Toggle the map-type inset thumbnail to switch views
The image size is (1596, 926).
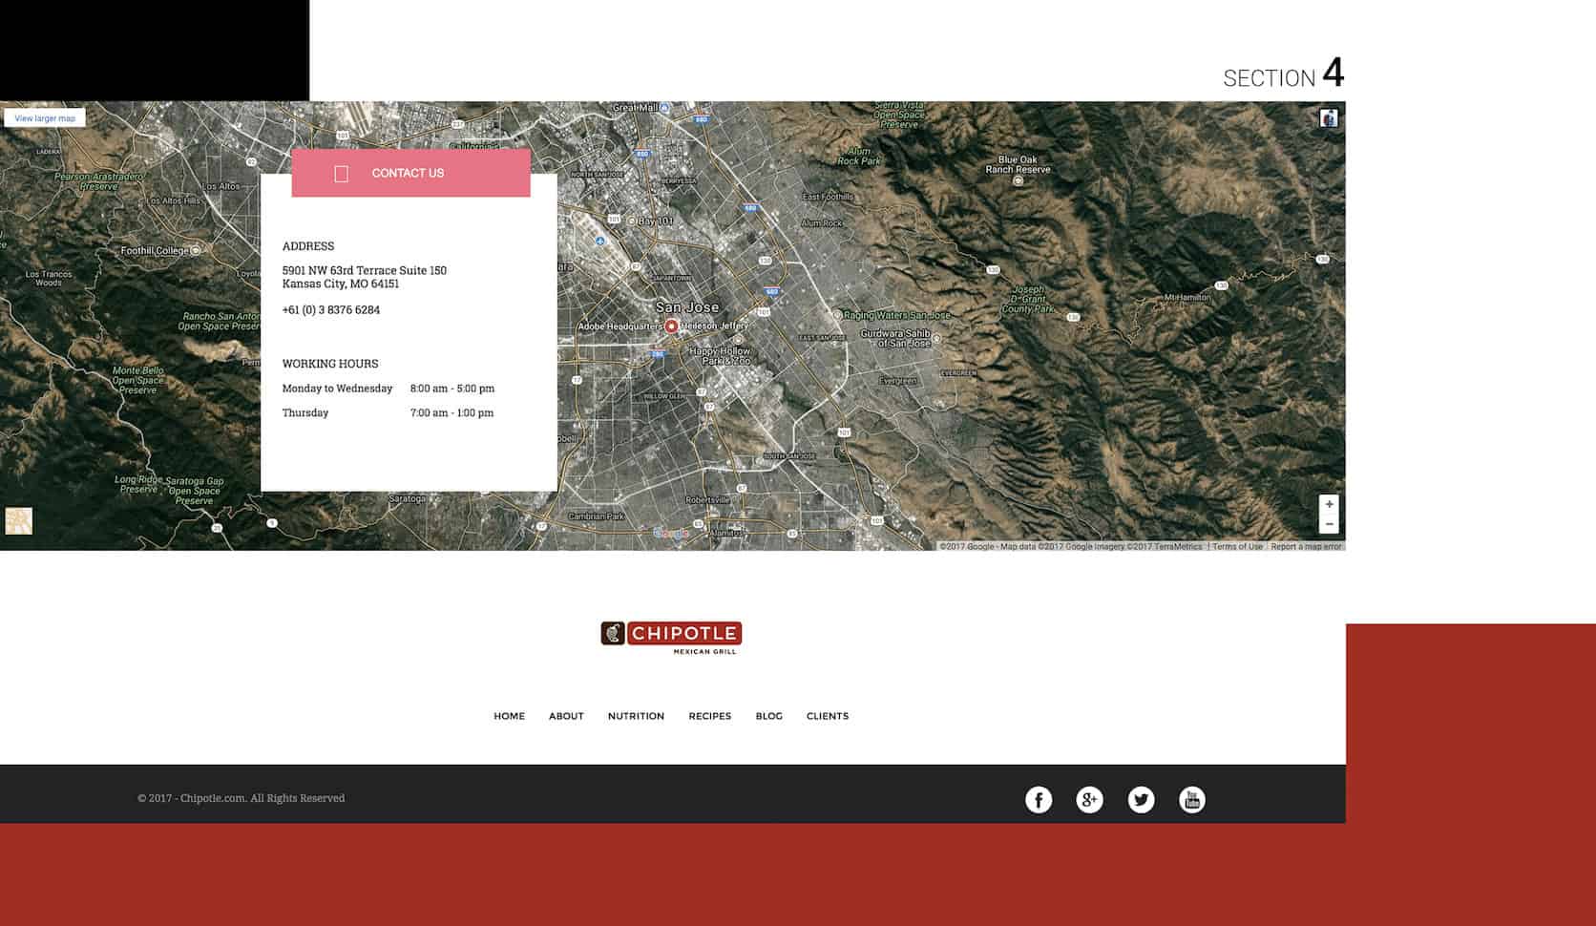(x=17, y=520)
